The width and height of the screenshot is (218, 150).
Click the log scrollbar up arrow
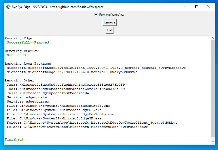point(212,38)
